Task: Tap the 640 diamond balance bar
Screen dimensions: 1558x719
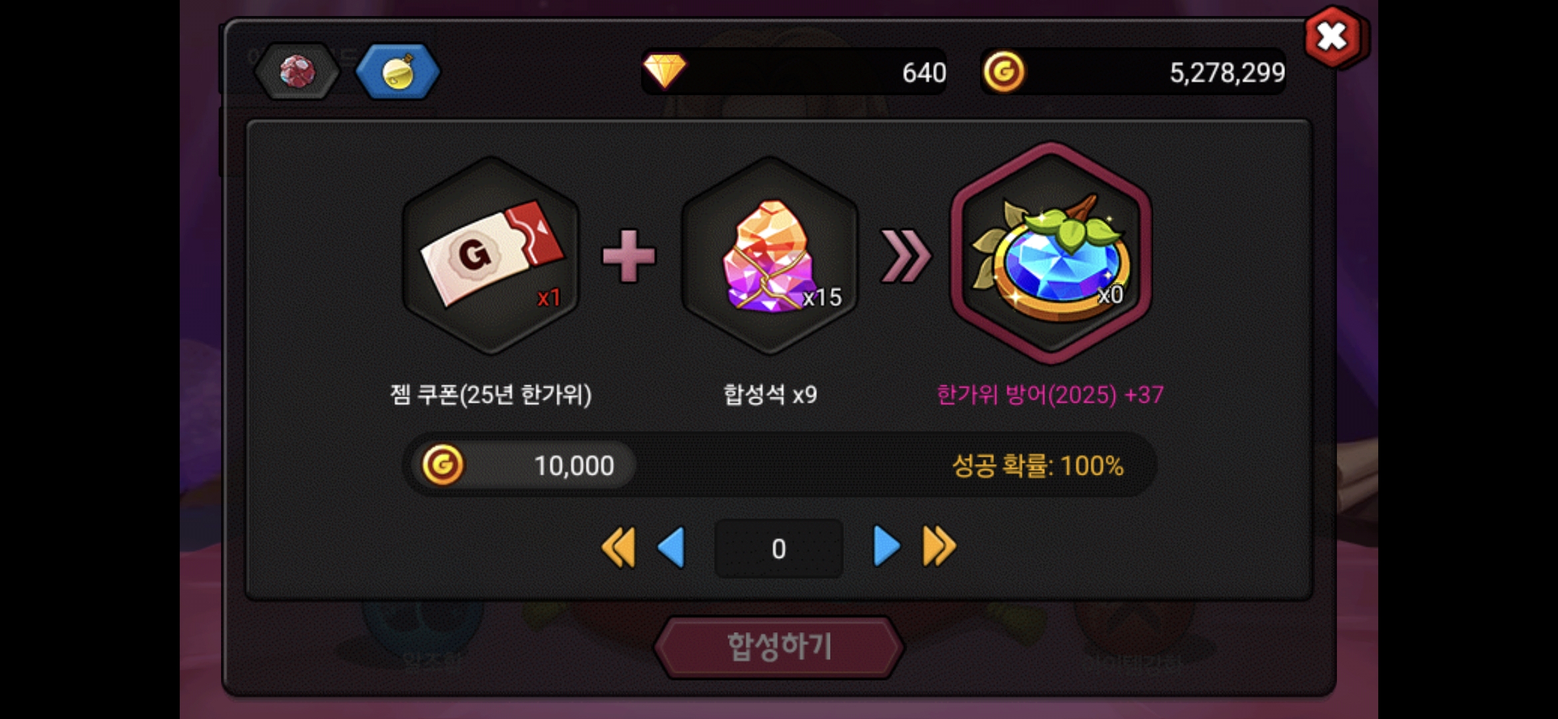Action: coord(794,71)
